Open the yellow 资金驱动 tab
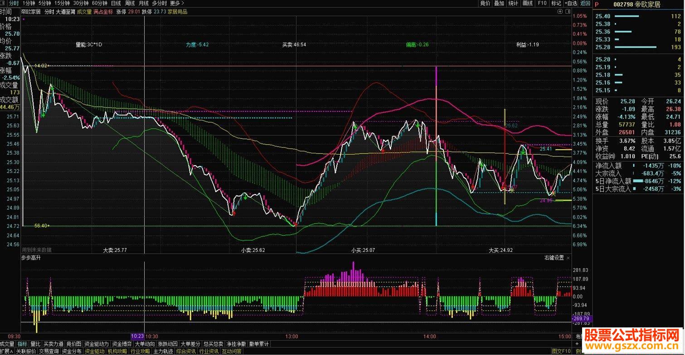This screenshot has height=355, width=685. tap(94, 351)
